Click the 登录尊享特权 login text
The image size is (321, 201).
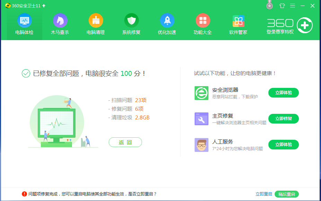280,32
